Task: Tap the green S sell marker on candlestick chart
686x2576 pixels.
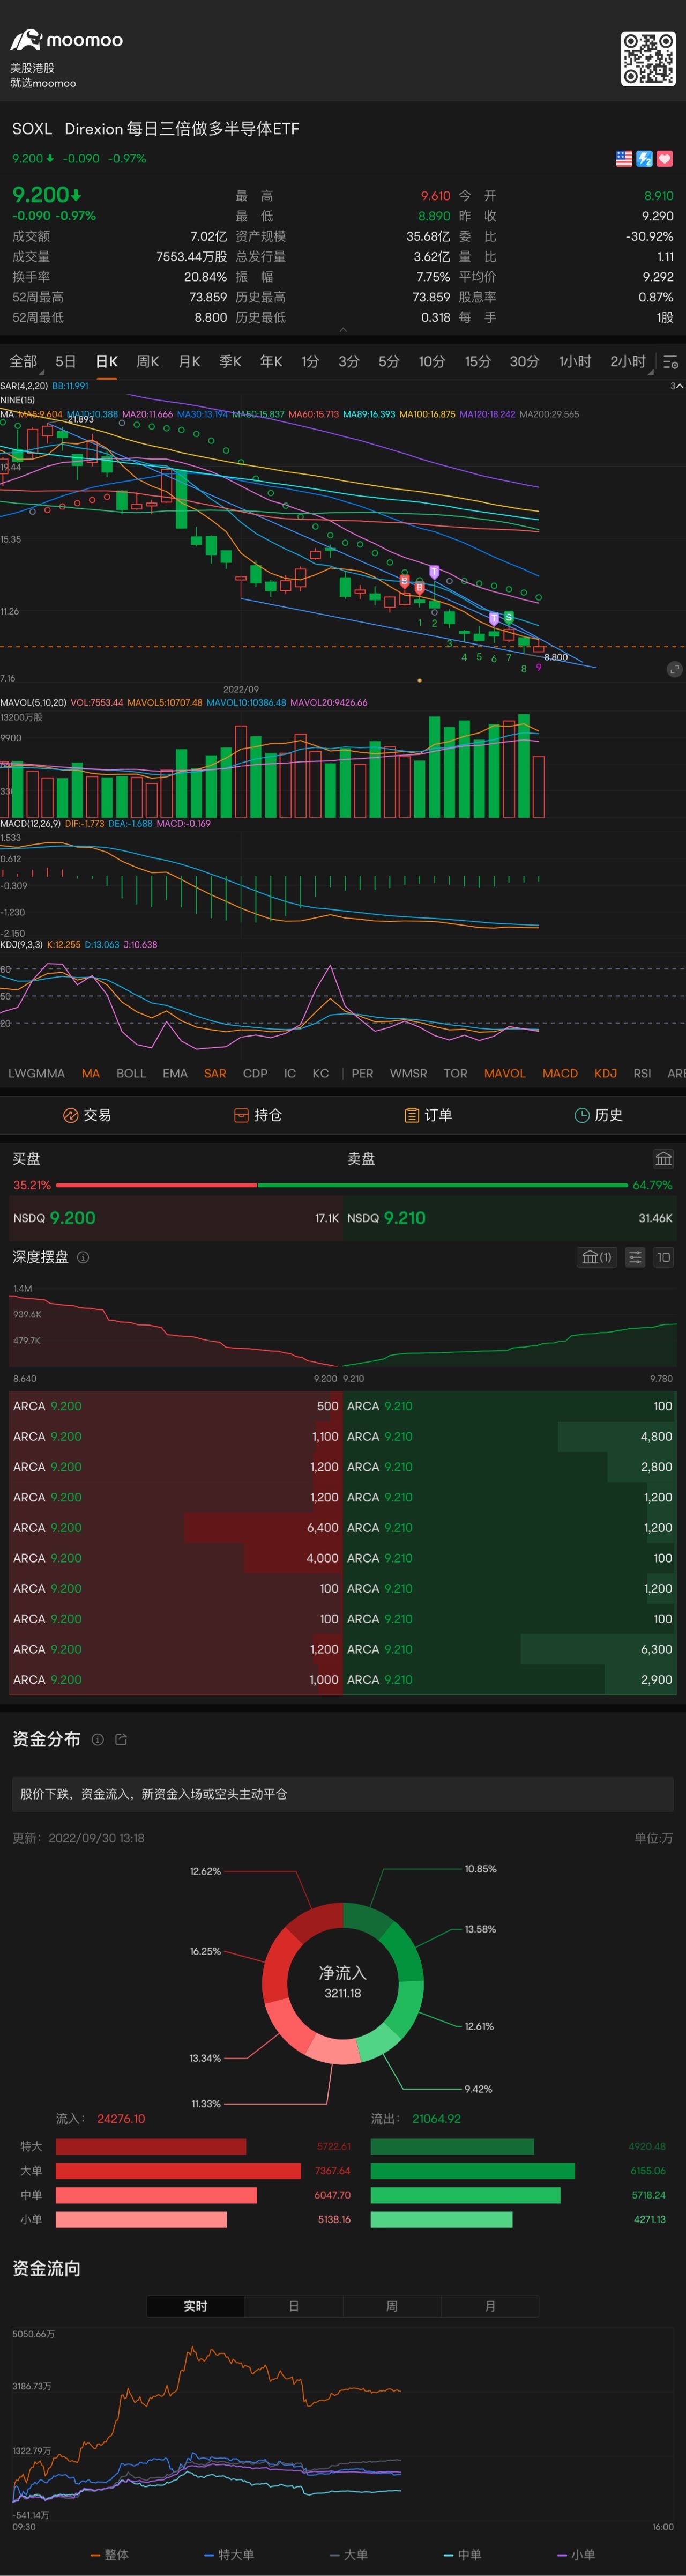Action: [x=509, y=617]
